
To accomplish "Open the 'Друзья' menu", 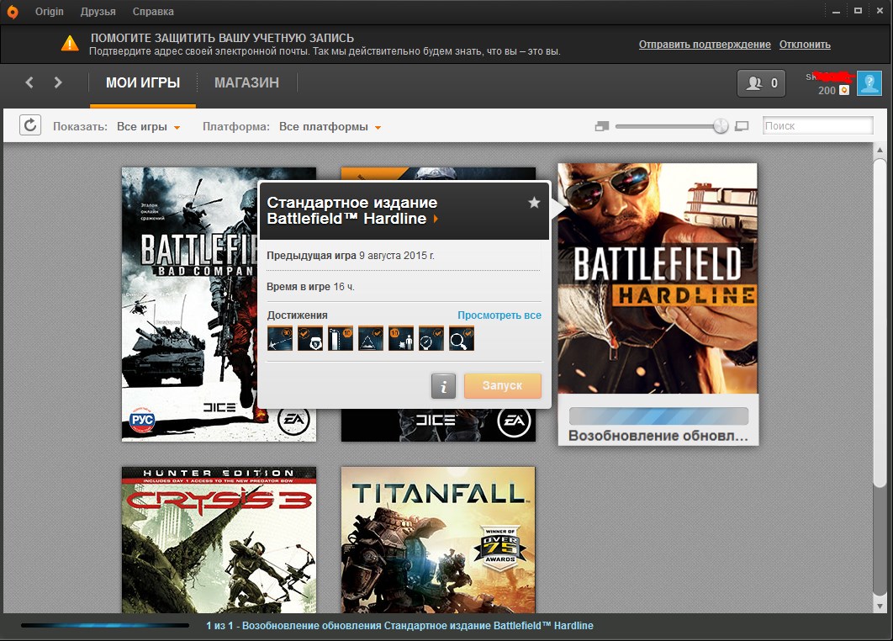I will (98, 12).
